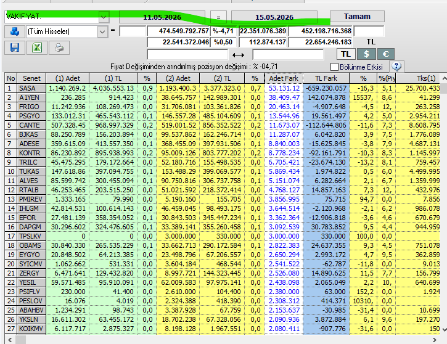The image size is (447, 344).
Task: Open start date 11.05.2026 picker
Action: [x=162, y=17]
